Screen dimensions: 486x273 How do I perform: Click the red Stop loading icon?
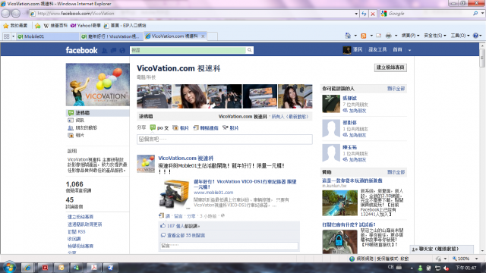pyautogui.click(x=373, y=14)
